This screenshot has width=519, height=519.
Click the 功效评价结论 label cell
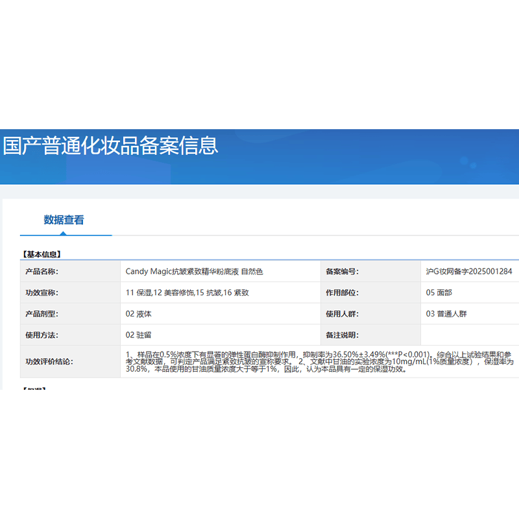click(x=70, y=361)
